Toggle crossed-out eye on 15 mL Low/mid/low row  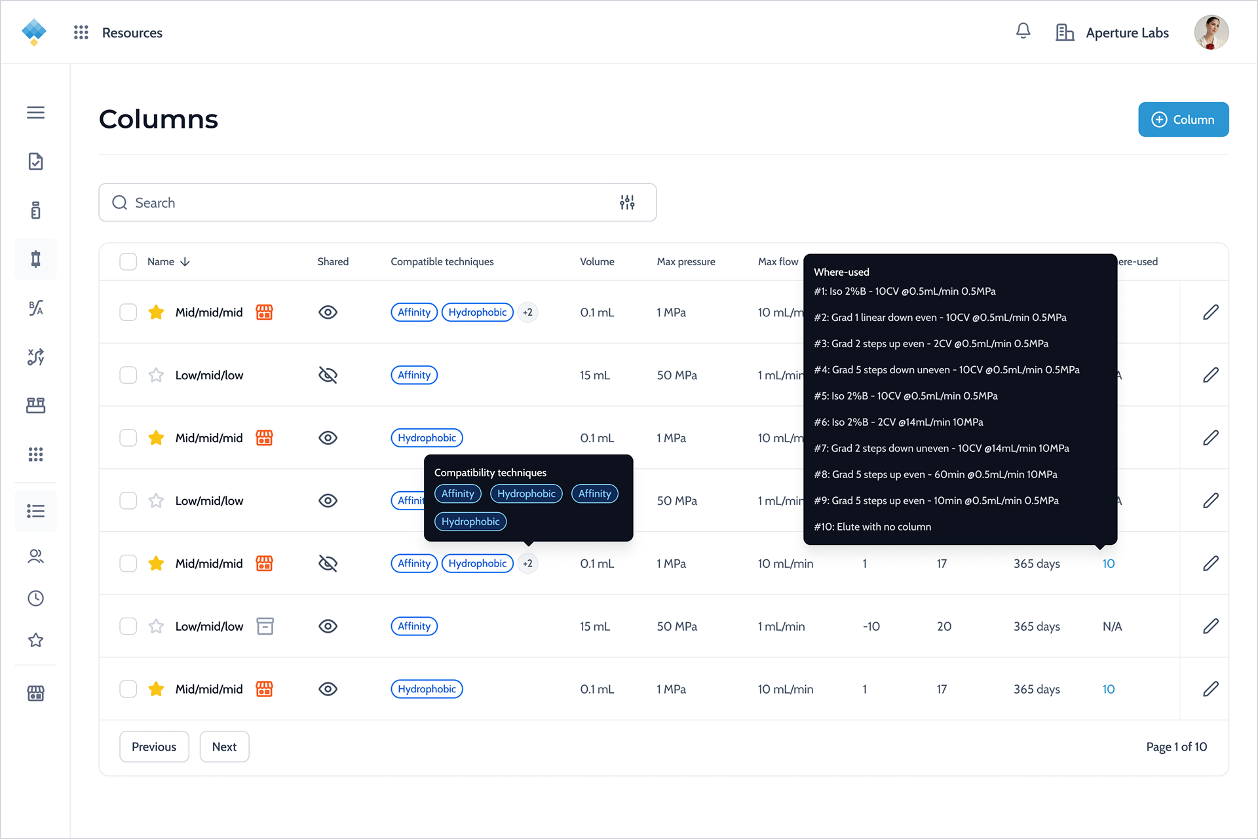pos(328,375)
